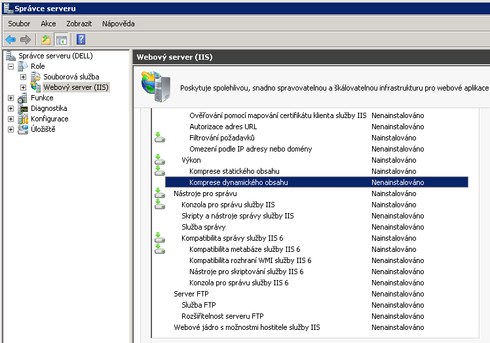
Task: Select Komprese statického obsahu row text
Action: coord(235,171)
